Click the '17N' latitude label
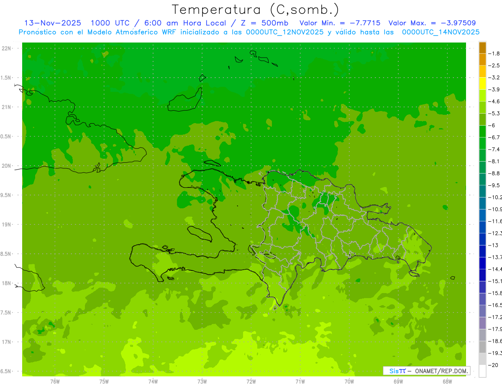Image resolution: width=502 pixels, height=387 pixels. [7, 342]
